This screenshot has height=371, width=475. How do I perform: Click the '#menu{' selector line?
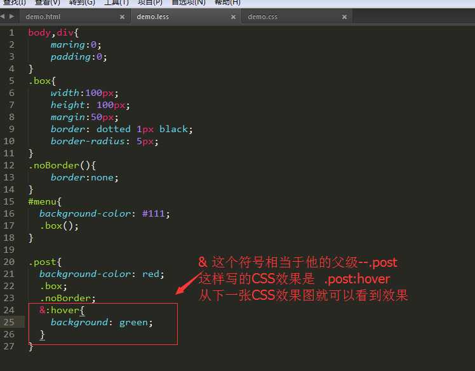pyautogui.click(x=45, y=202)
